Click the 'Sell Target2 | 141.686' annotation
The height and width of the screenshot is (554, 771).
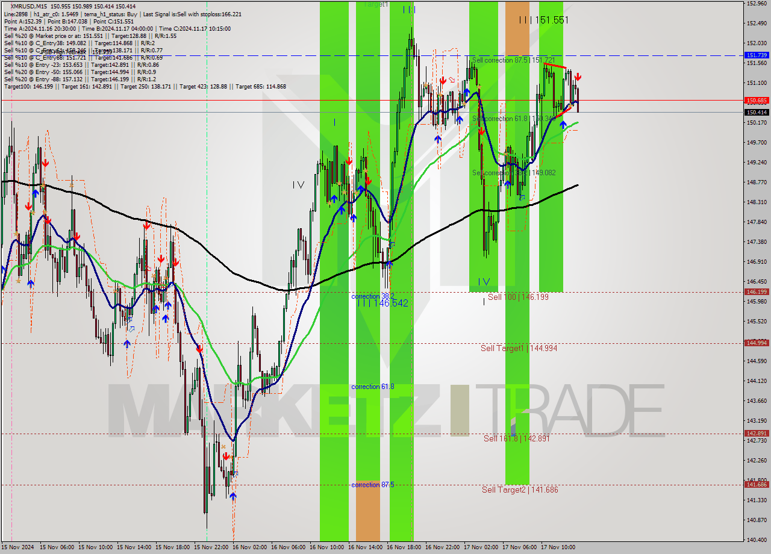click(520, 490)
